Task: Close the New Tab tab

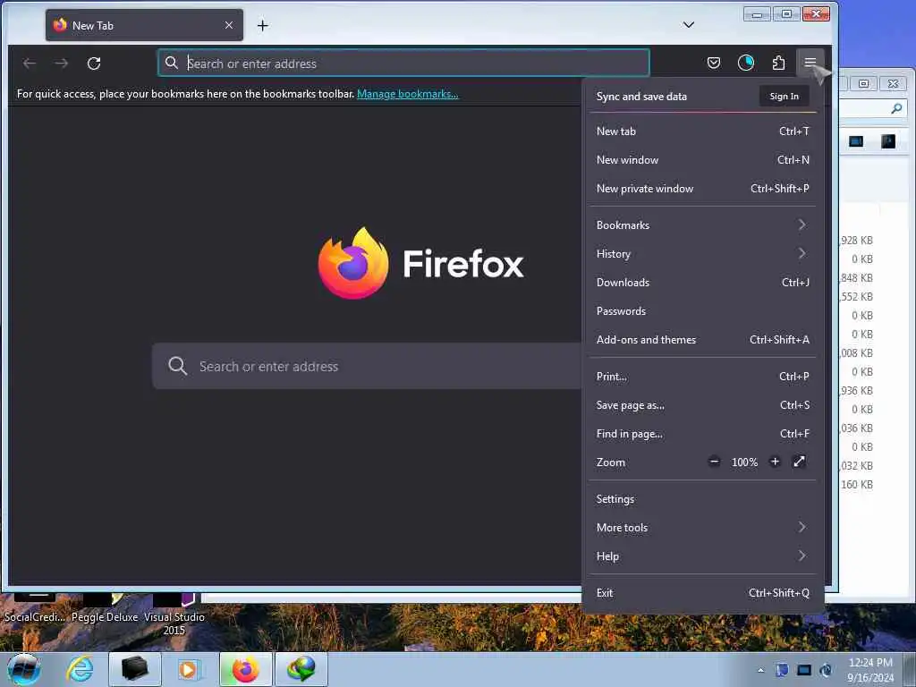Action: pyautogui.click(x=229, y=25)
